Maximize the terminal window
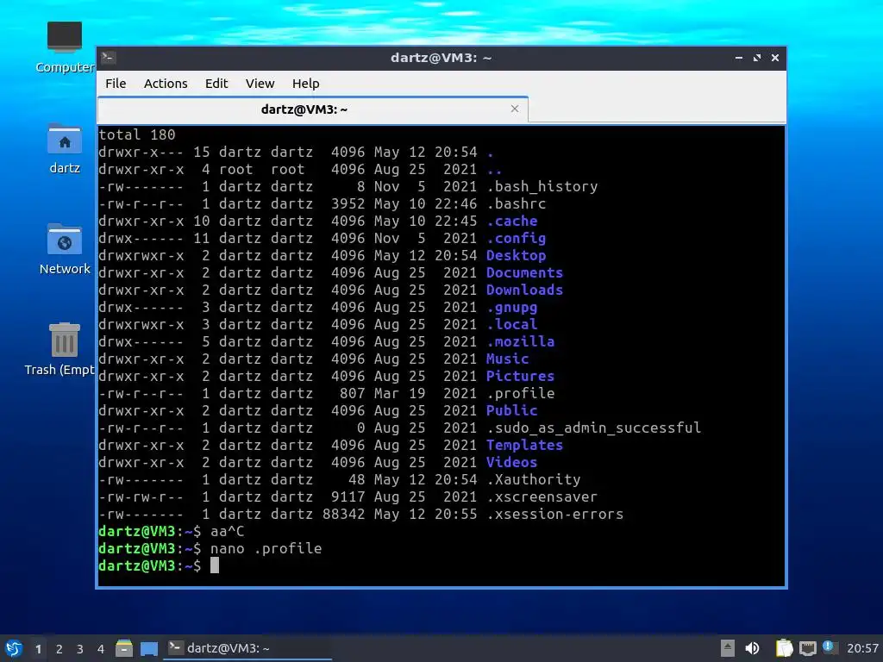883x662 pixels. point(757,58)
